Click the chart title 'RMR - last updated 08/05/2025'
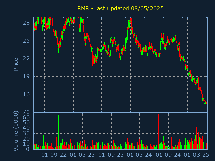The image size is (215, 161). (120, 8)
